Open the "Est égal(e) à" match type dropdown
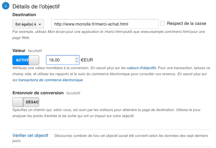Image resolution: width=216 pixels, height=148 pixels. coord(28,24)
